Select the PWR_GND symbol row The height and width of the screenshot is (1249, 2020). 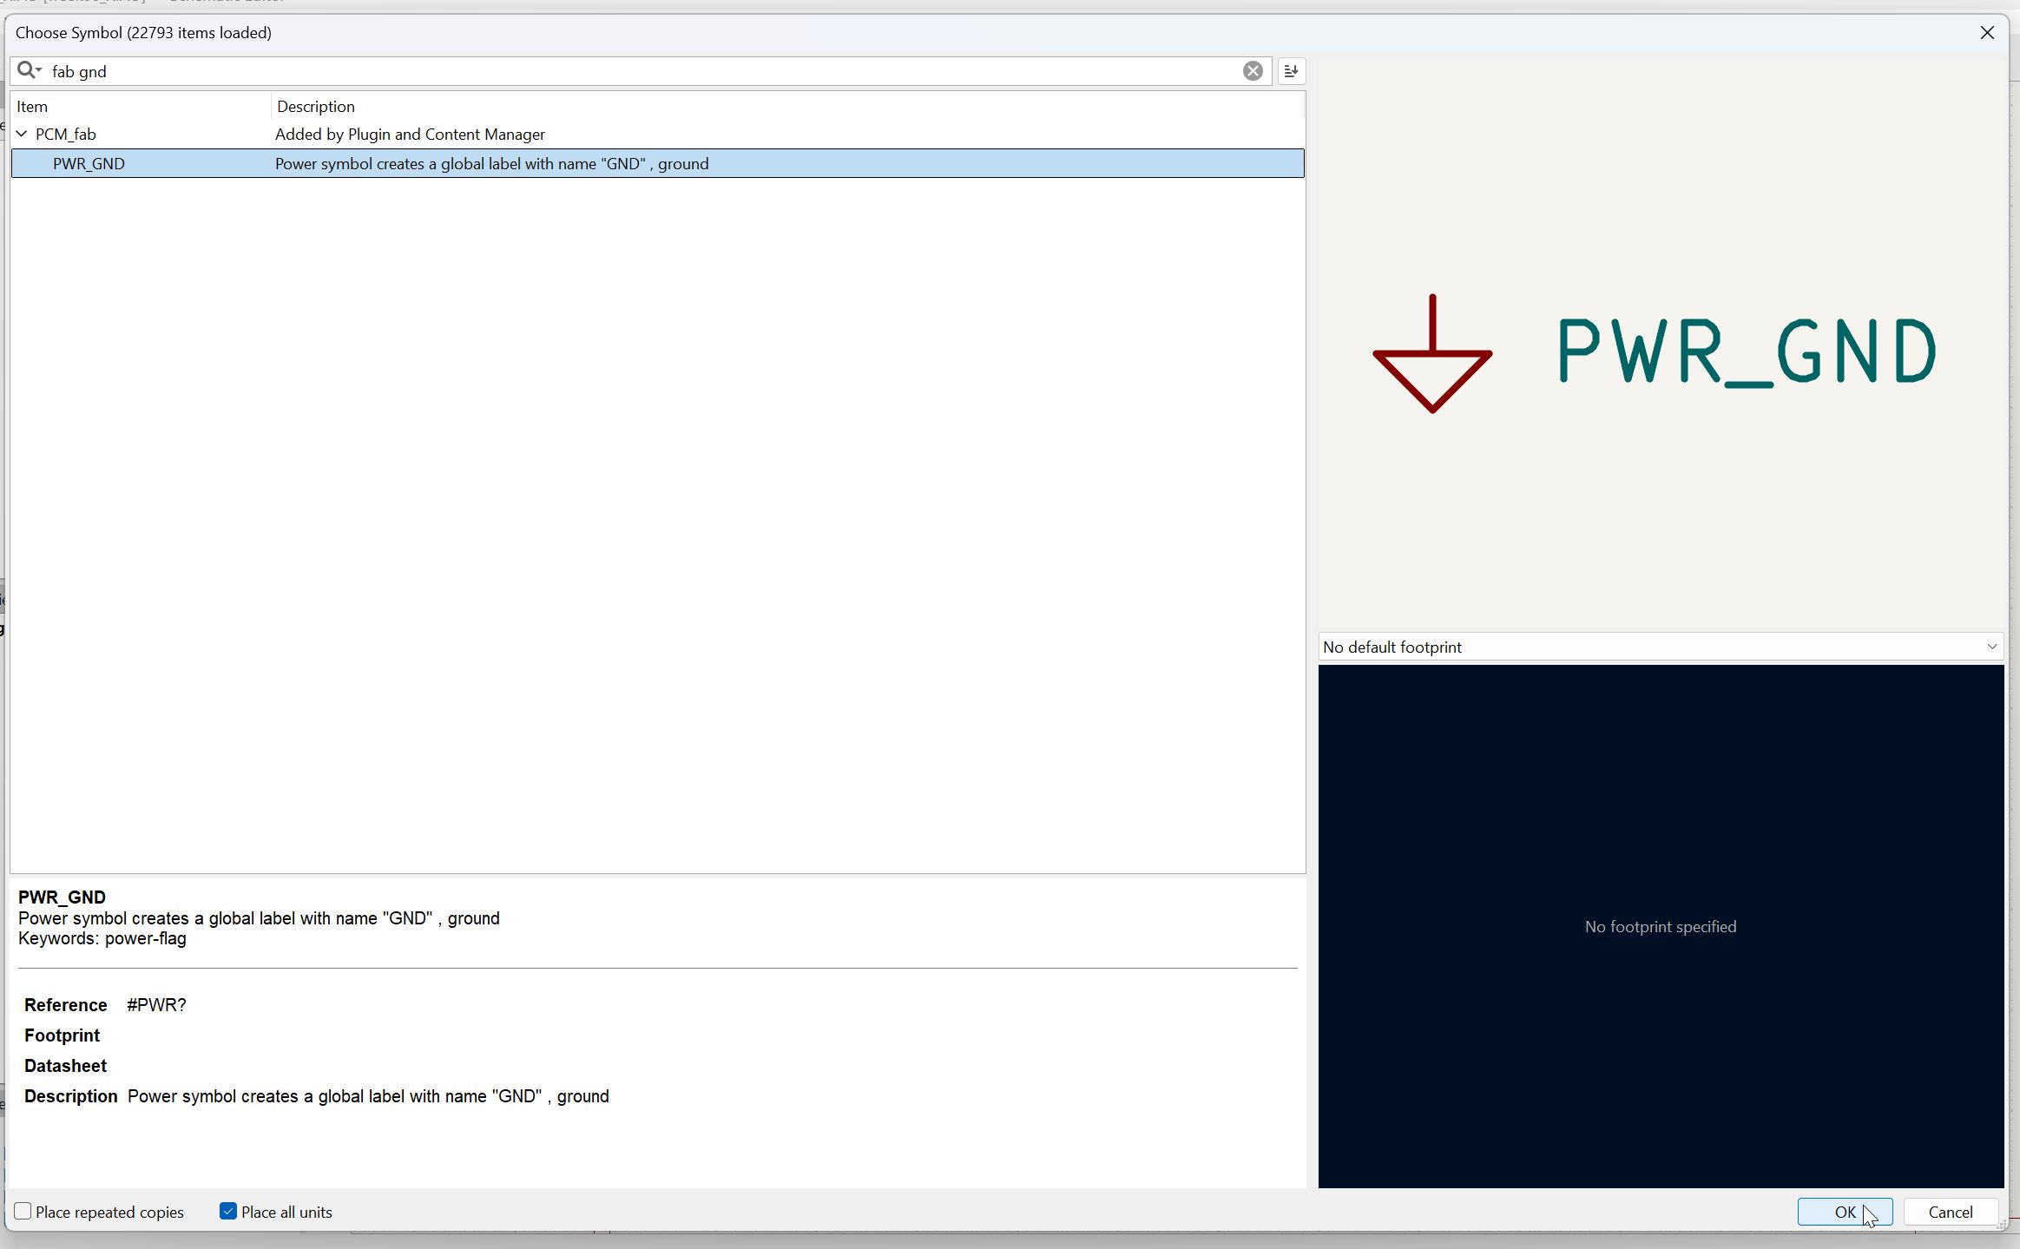89,164
